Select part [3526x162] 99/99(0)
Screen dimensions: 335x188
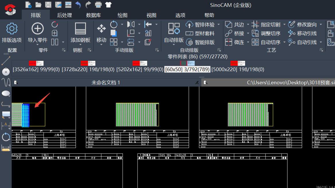tap(36, 67)
